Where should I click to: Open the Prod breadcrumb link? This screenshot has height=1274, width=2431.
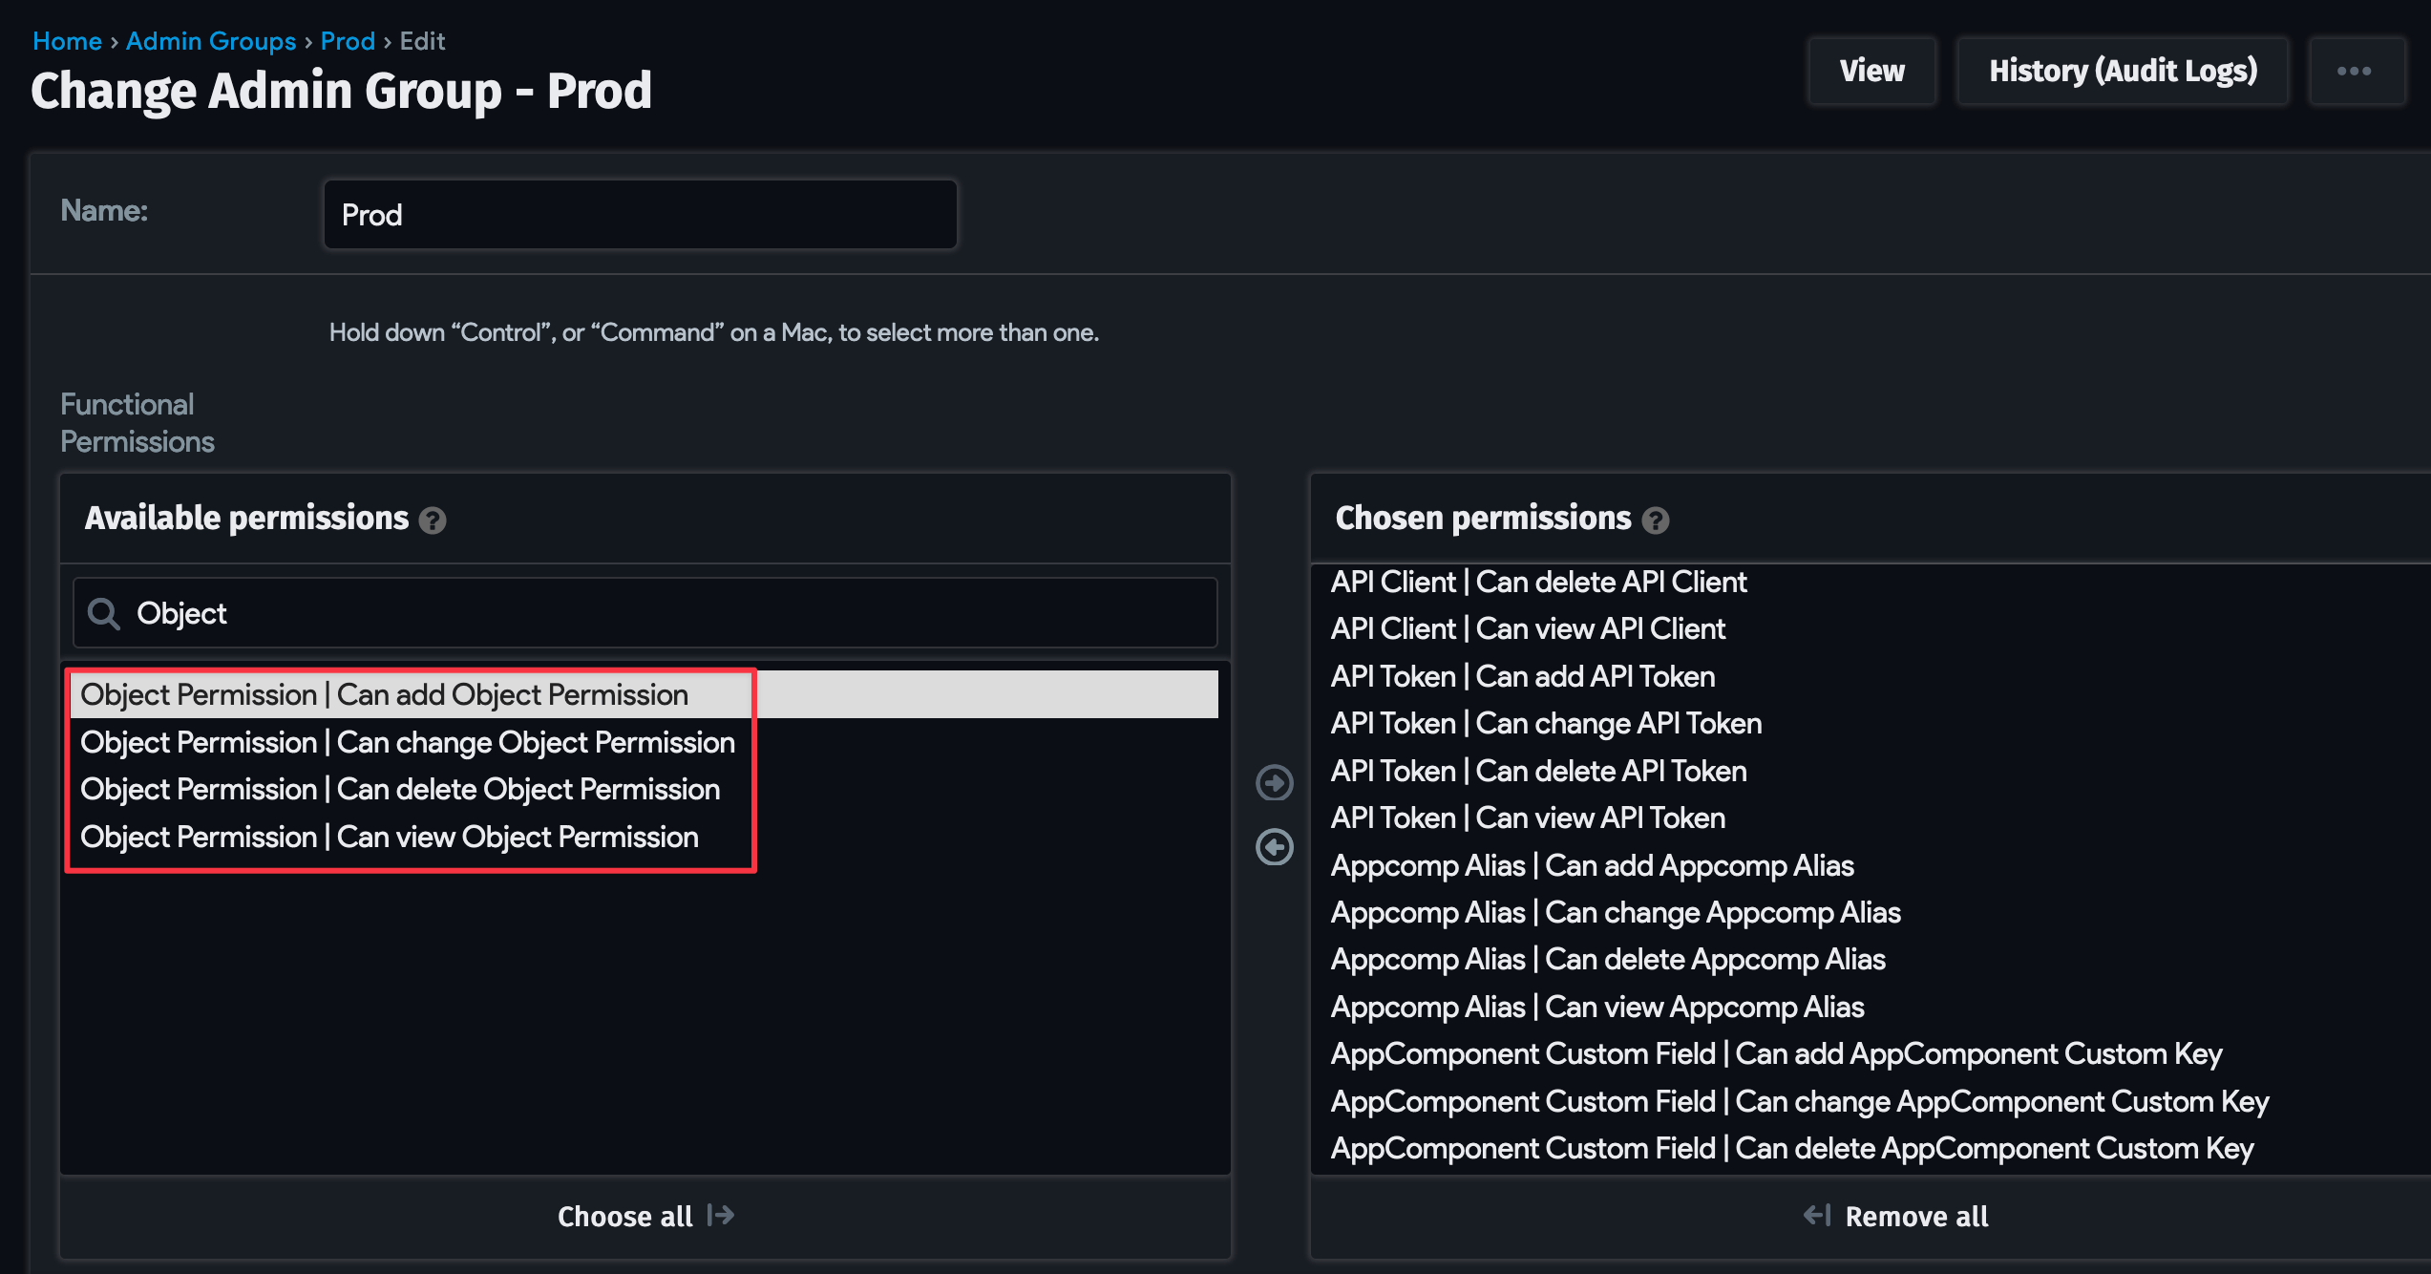(348, 41)
